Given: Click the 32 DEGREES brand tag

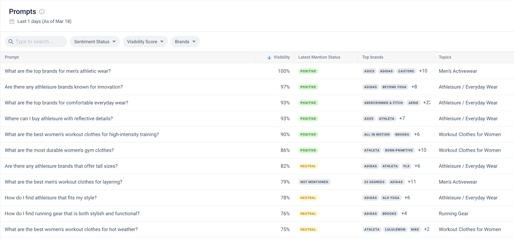Looking at the screenshot, I should 374,182.
